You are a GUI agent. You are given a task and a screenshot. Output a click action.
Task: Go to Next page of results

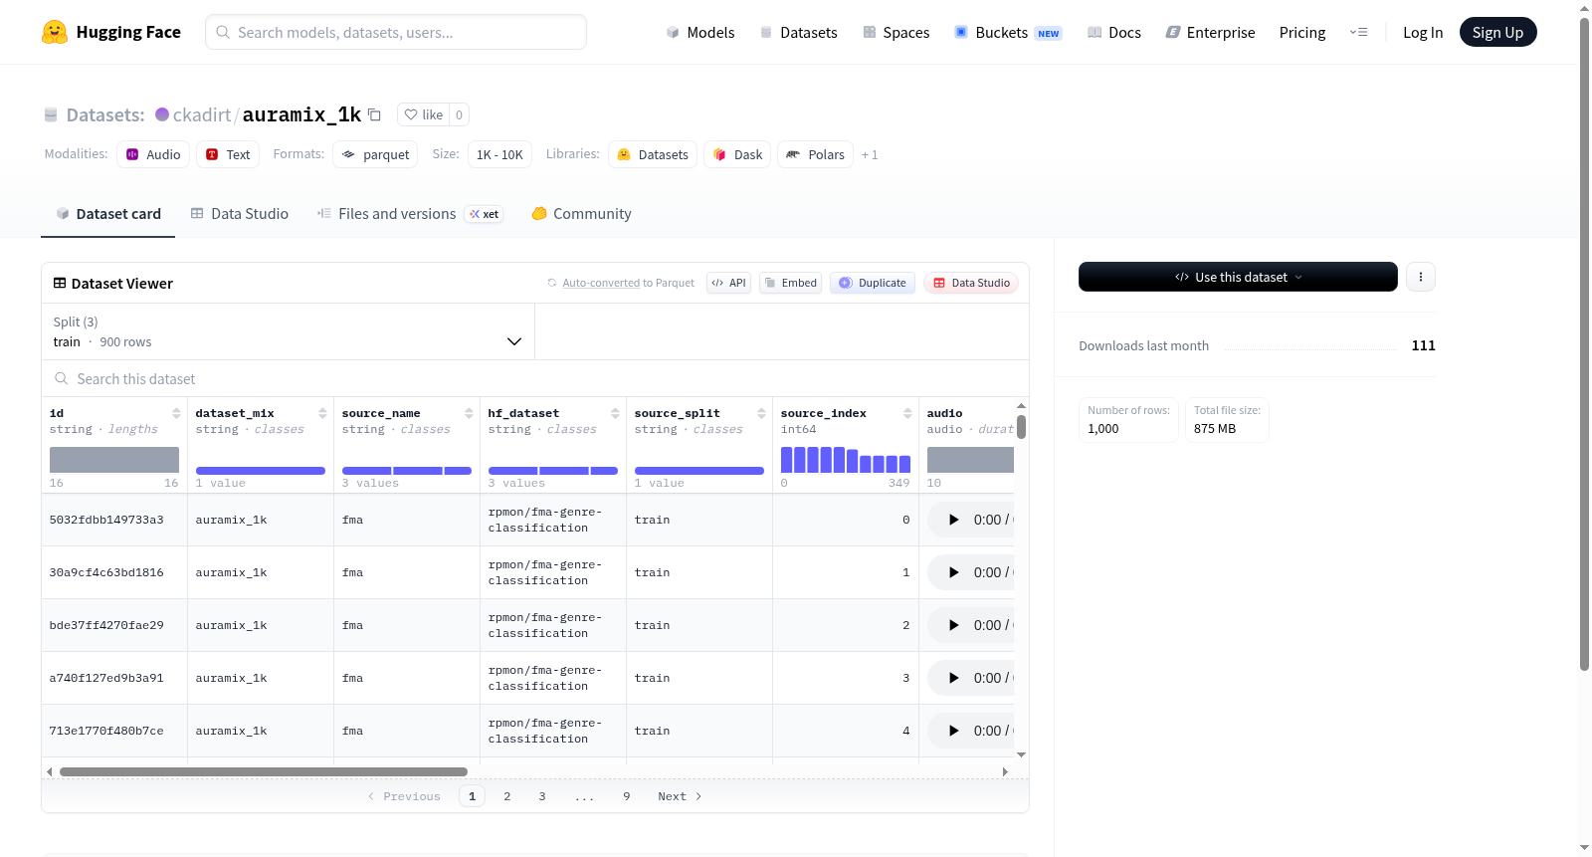pos(680,796)
